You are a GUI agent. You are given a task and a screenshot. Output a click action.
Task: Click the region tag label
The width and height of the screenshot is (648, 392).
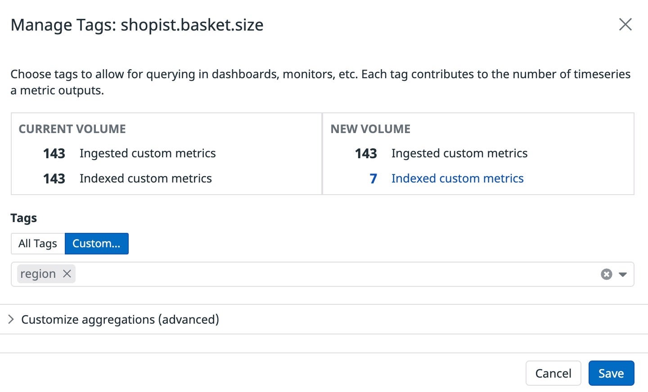pos(38,274)
